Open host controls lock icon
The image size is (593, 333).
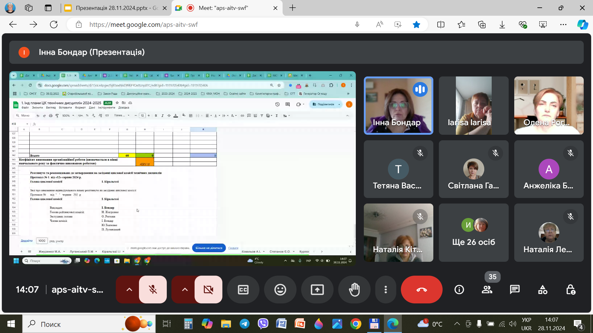(x=570, y=290)
